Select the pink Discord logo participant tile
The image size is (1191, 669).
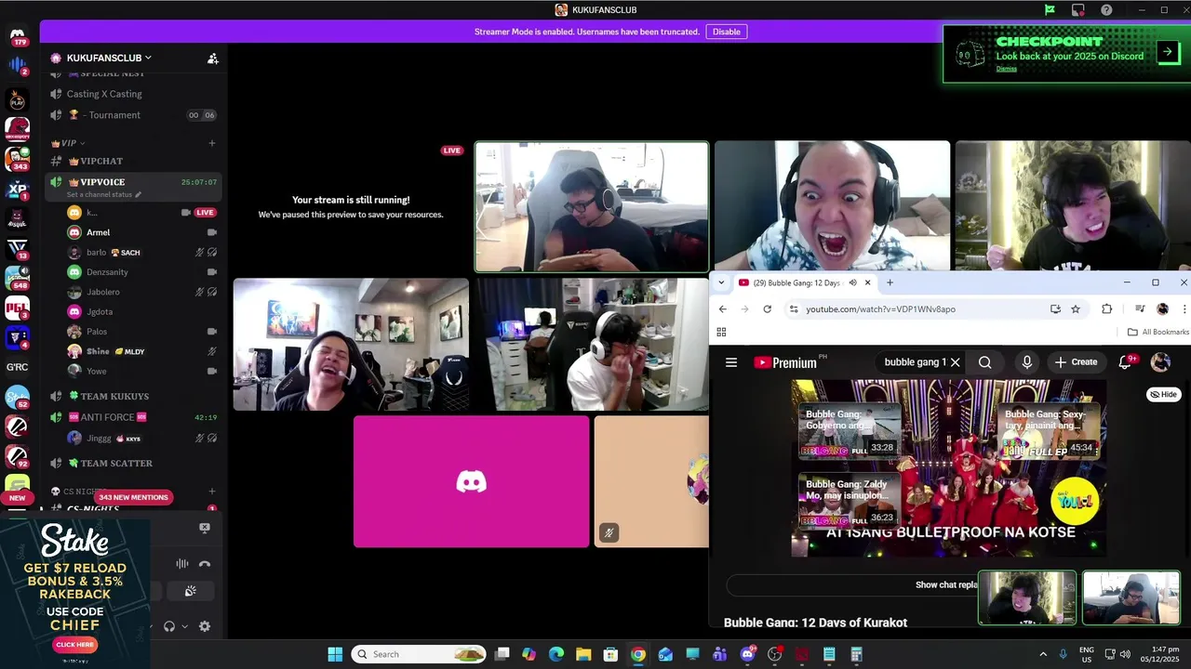(471, 481)
